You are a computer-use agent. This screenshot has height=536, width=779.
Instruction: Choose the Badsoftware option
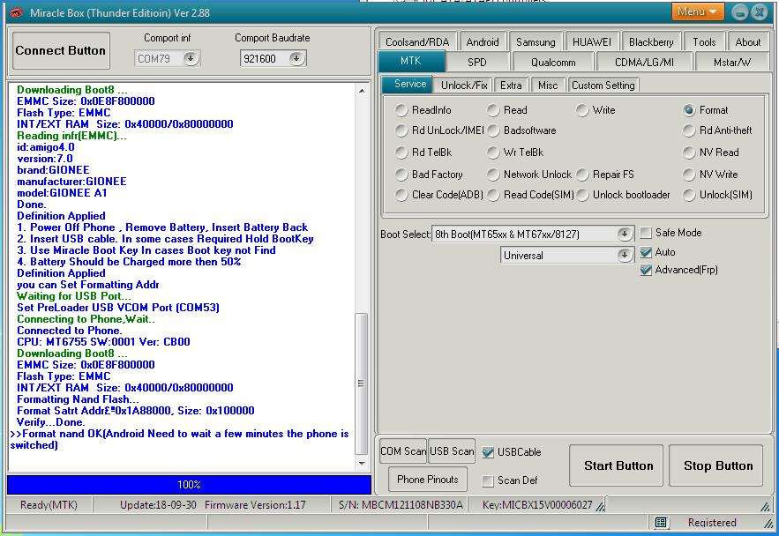click(493, 130)
